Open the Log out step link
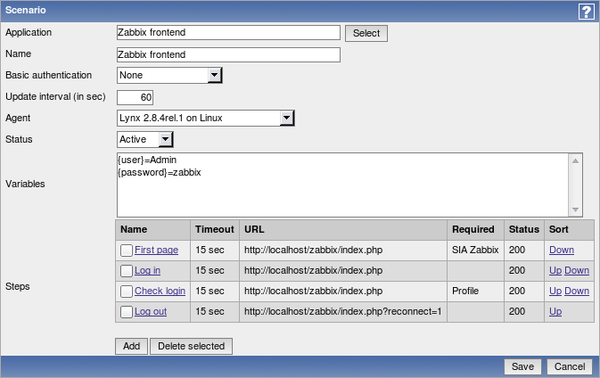The width and height of the screenshot is (600, 378). click(x=151, y=311)
